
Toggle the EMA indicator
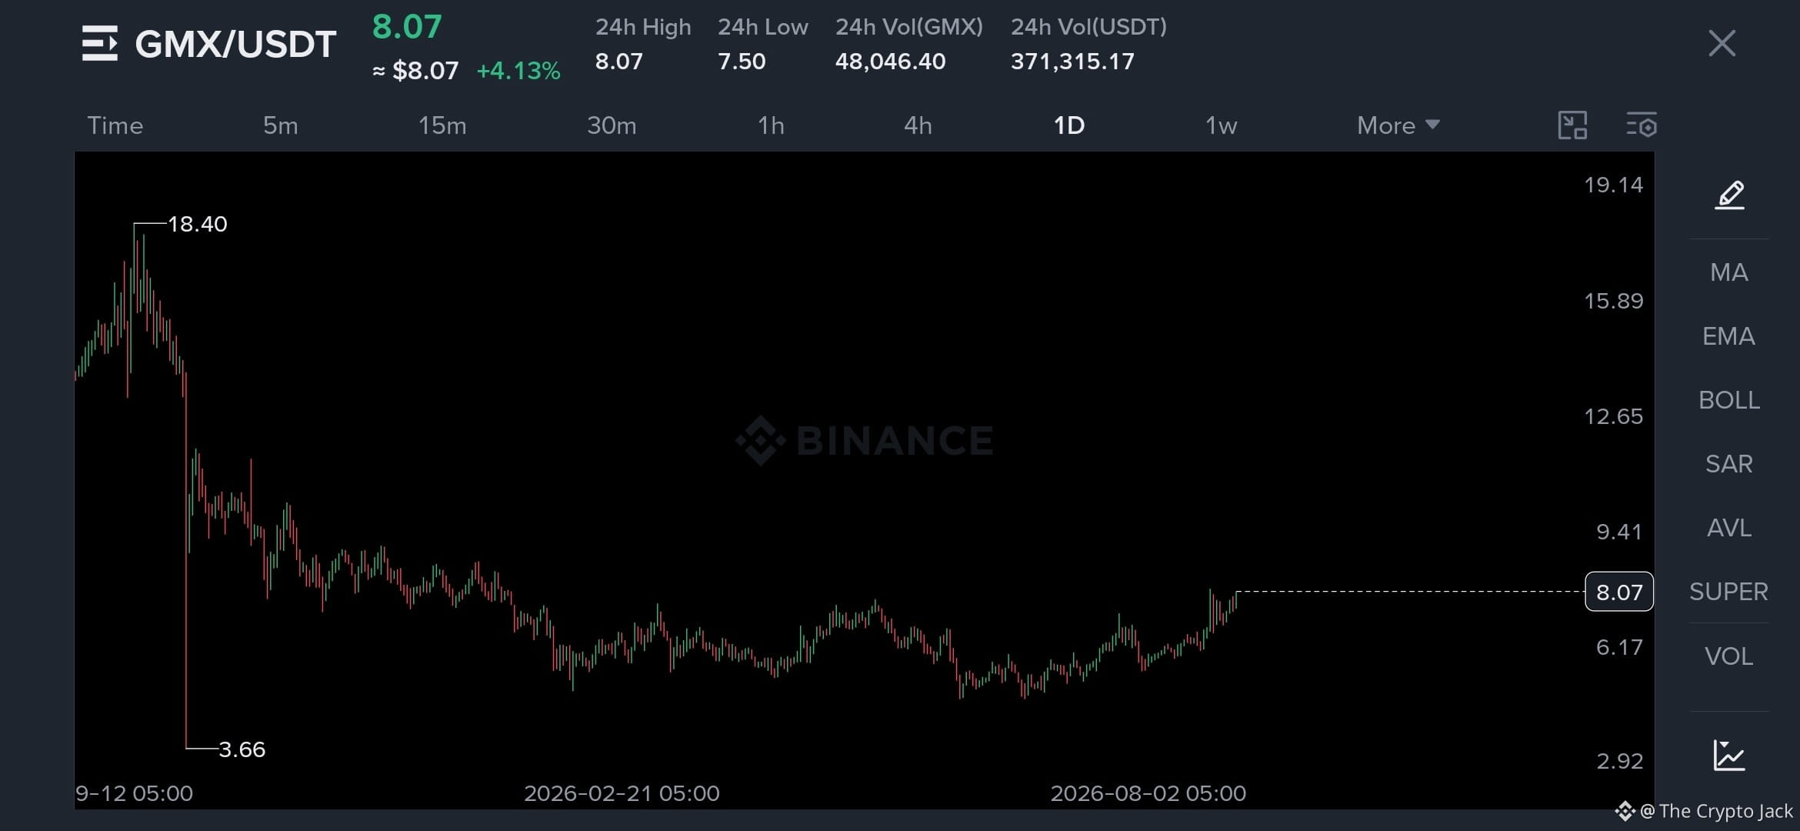pos(1729,336)
